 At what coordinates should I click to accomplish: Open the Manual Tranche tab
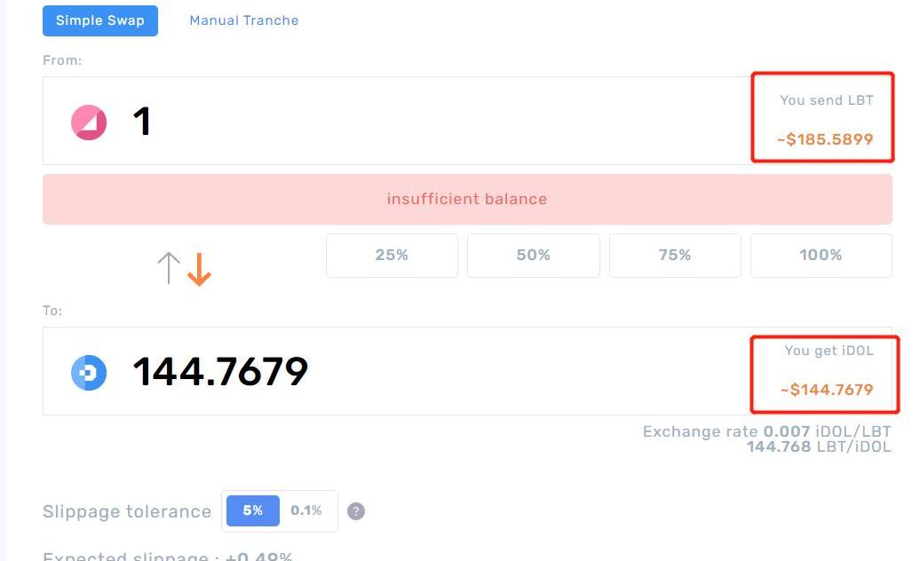pyautogui.click(x=244, y=20)
